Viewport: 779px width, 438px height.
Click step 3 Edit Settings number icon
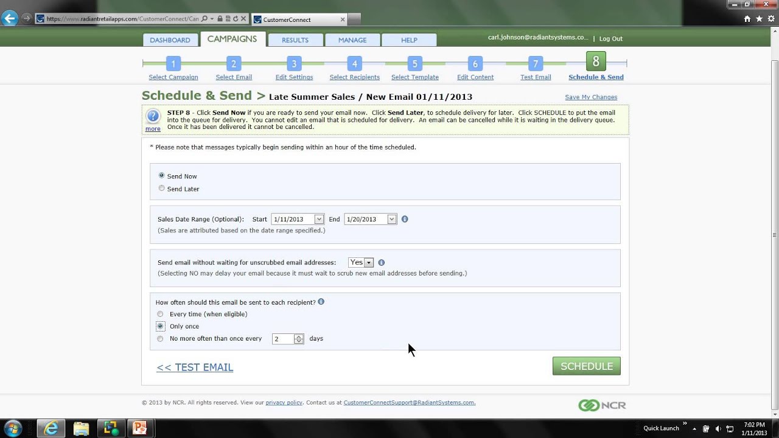294,64
